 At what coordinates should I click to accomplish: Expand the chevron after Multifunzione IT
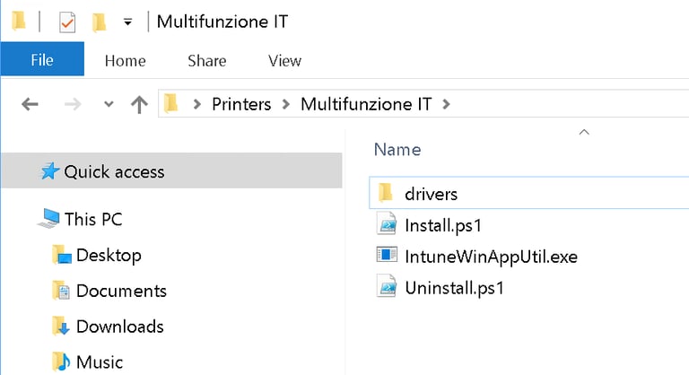pyautogui.click(x=447, y=104)
